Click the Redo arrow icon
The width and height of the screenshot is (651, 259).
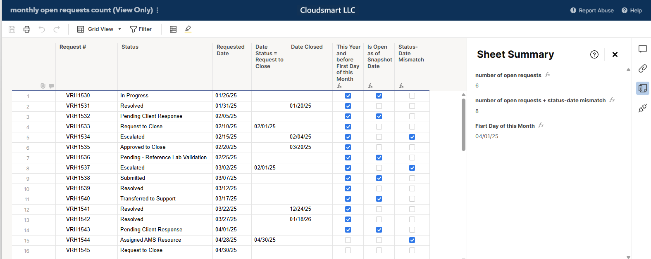pyautogui.click(x=57, y=29)
